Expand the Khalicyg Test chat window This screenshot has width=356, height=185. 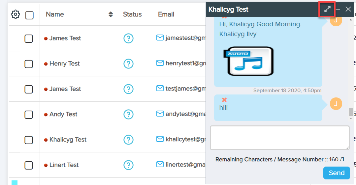tap(327, 9)
